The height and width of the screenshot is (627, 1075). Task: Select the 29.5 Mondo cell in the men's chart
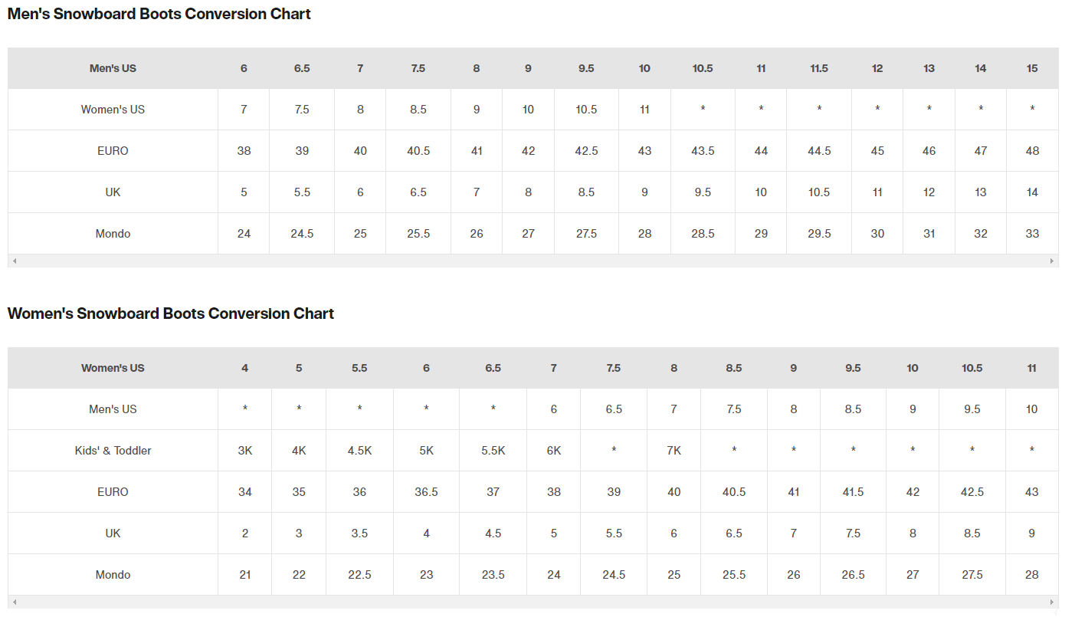[x=818, y=234]
